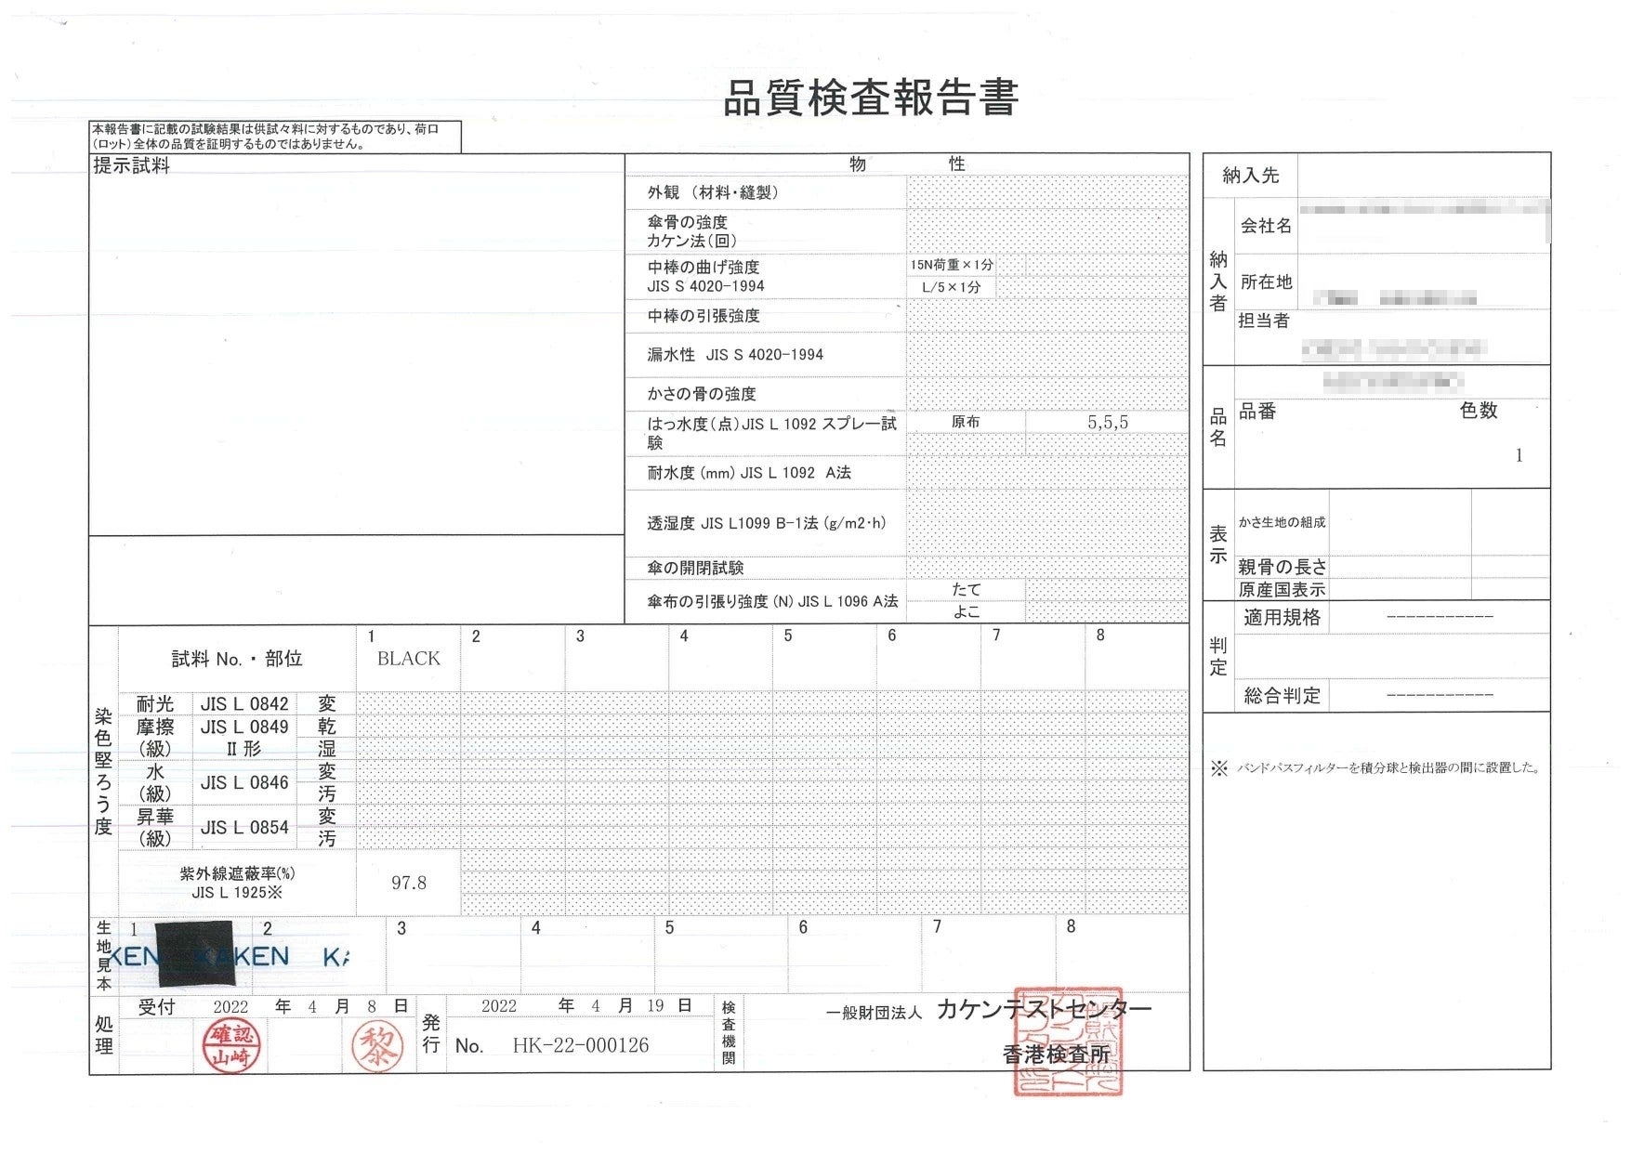Click the 総合判定 label

pyautogui.click(x=1282, y=696)
